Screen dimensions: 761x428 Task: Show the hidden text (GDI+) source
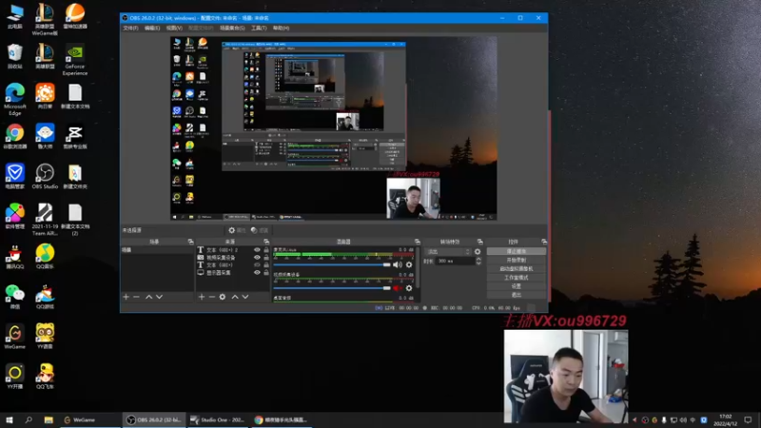257,265
